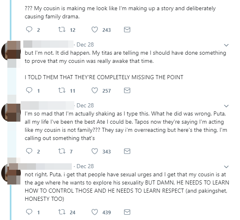Like the tweet showing 343 likes
The height and width of the screenshot is (220, 240).
coord(95,151)
